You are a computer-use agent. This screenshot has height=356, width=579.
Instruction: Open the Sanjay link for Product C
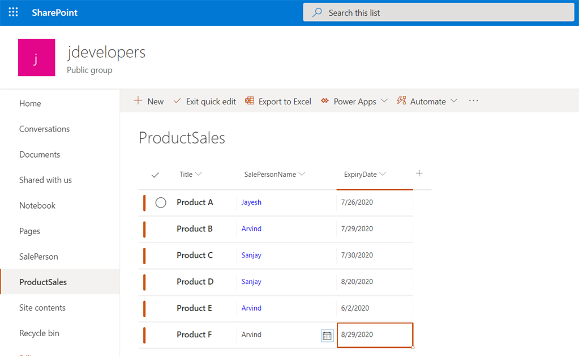coord(251,255)
